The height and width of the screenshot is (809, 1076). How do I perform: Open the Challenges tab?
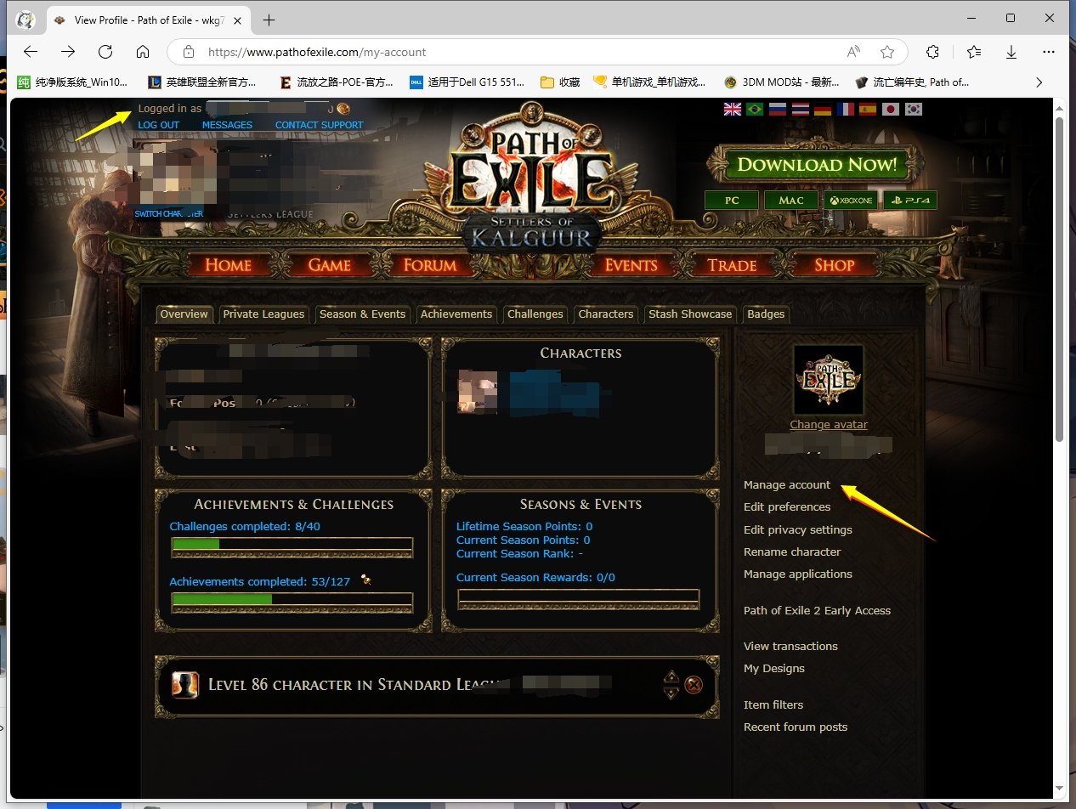pyautogui.click(x=535, y=314)
